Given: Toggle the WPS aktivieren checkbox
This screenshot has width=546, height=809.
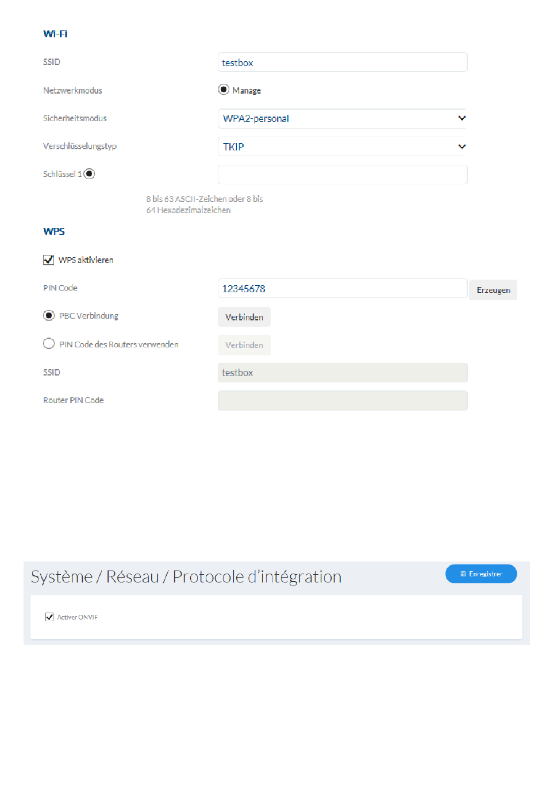Looking at the screenshot, I should 49,260.
